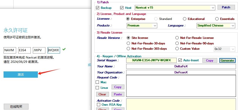Select the Educational license radio button
The image size is (238, 110).
tap(185, 19)
